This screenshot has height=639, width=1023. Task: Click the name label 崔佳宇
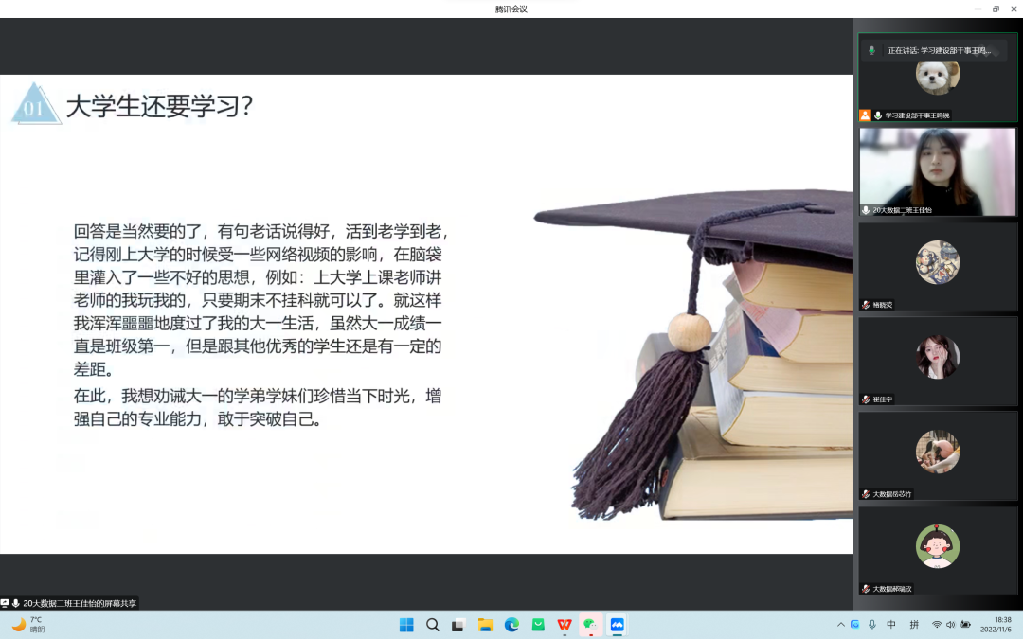click(883, 399)
